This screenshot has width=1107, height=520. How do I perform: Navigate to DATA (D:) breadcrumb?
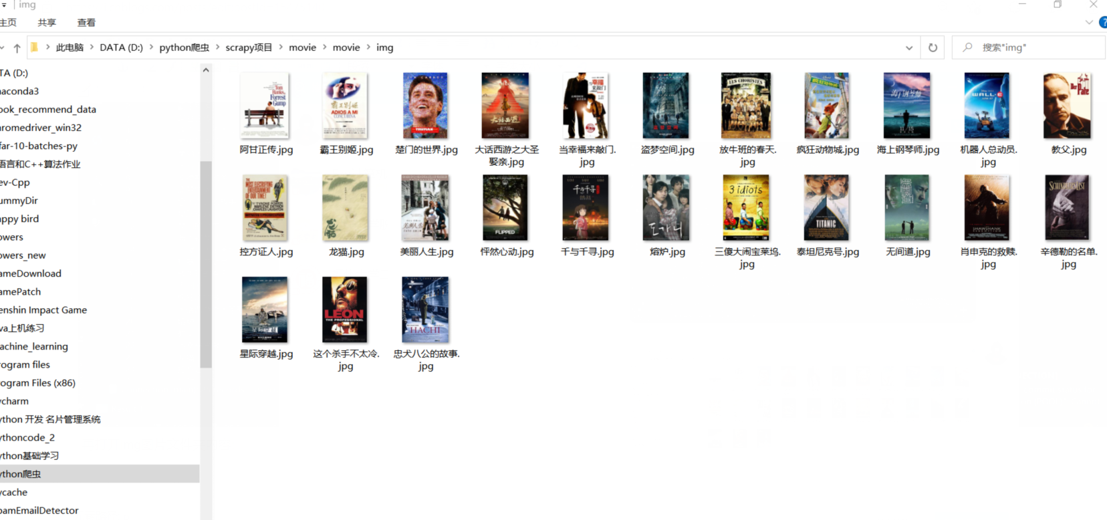121,47
